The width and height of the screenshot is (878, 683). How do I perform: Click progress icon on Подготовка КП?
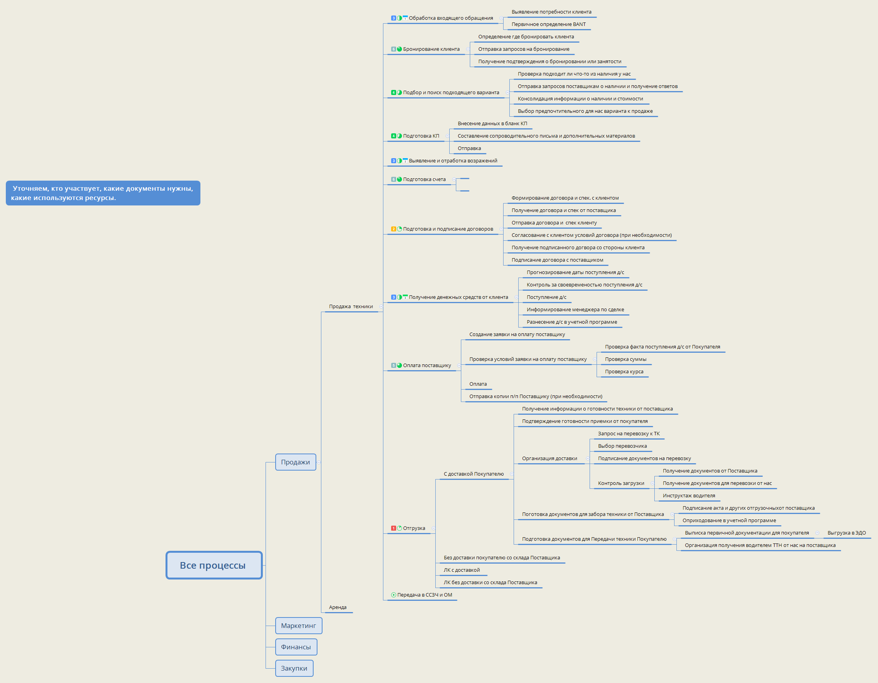click(400, 136)
